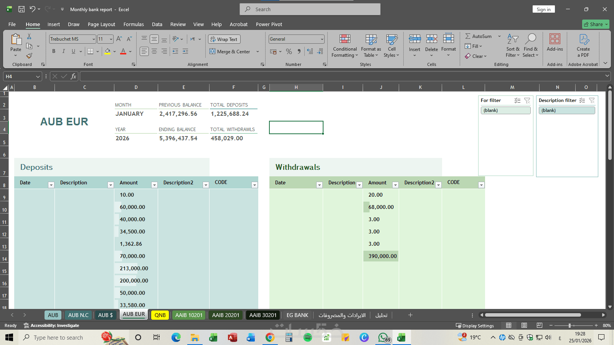The height and width of the screenshot is (345, 614).
Task: Click Decrease Decimal icon
Action: tap(320, 51)
